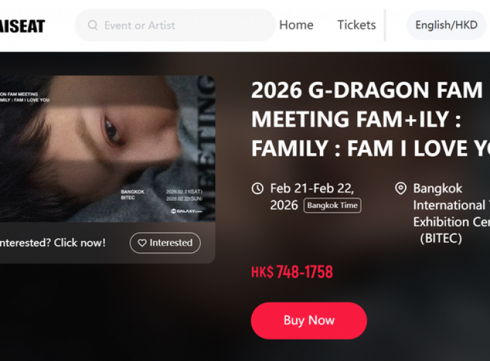Click the location pin icon
The image size is (490, 361).
click(401, 189)
